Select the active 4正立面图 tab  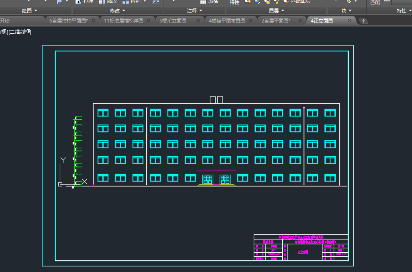322,21
